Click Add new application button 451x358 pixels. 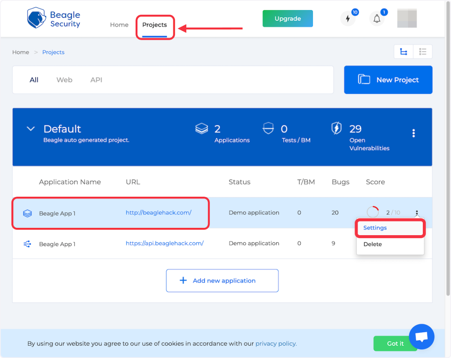pos(222,280)
